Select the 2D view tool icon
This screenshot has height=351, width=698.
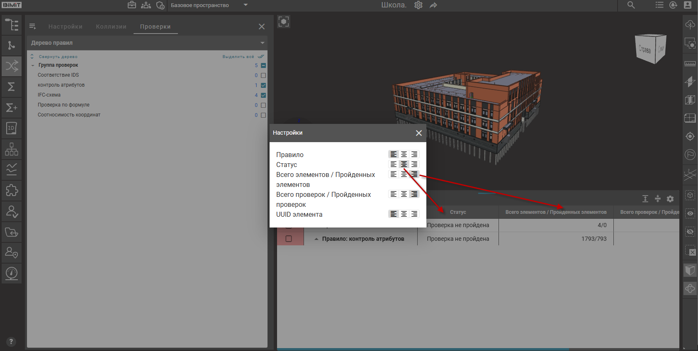point(12,128)
